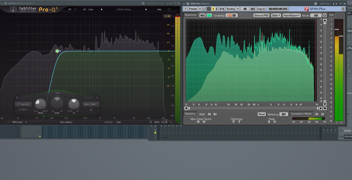Viewport: 352px width, 180px height.
Task: Load previous Pro-Q 3 preset
Action: tap(101, 9)
